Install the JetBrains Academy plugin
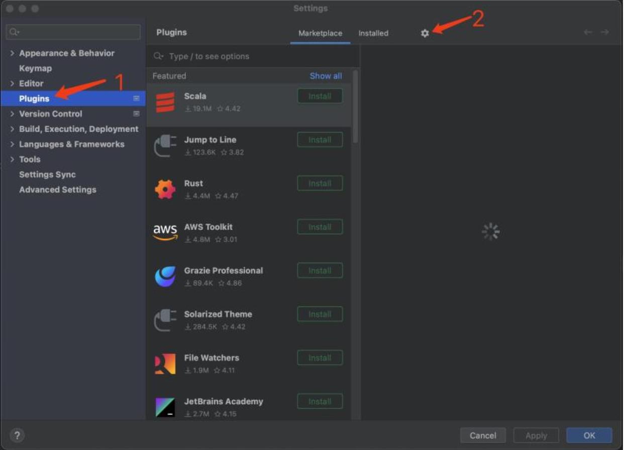Screen dimensions: 624x450 coord(320,402)
